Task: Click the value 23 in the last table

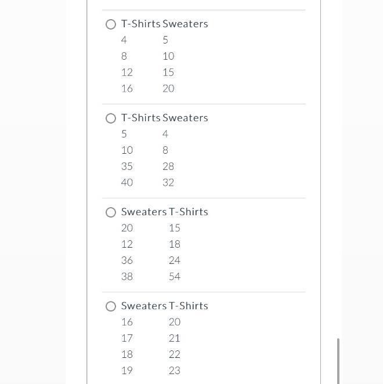Action: tap(175, 371)
